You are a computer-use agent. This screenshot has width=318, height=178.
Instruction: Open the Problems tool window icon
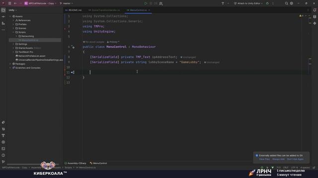click(x=3, y=155)
